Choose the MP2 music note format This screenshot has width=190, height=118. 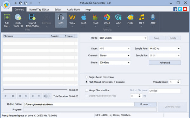[141, 20]
